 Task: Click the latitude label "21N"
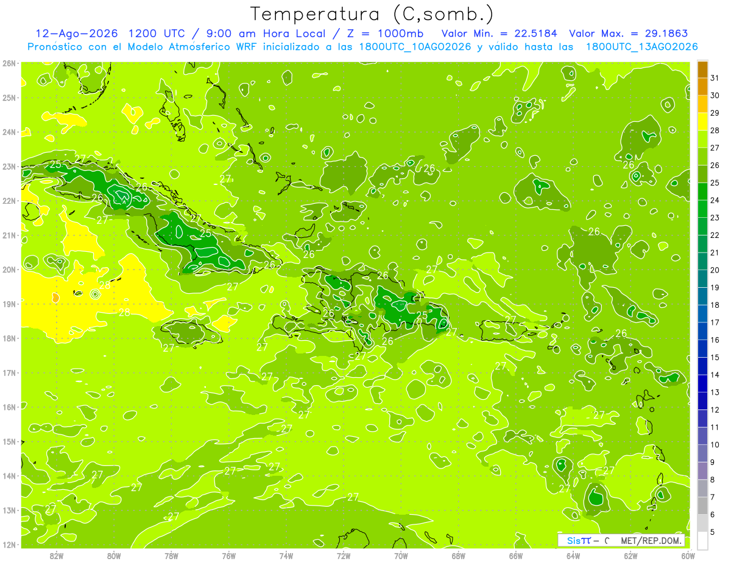click(9, 235)
